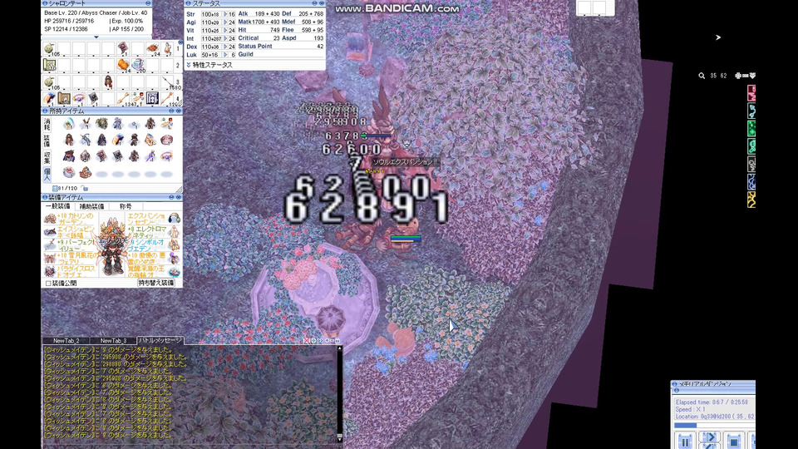Open the NewTab_2 chat tab
The image size is (798, 449).
click(66, 341)
